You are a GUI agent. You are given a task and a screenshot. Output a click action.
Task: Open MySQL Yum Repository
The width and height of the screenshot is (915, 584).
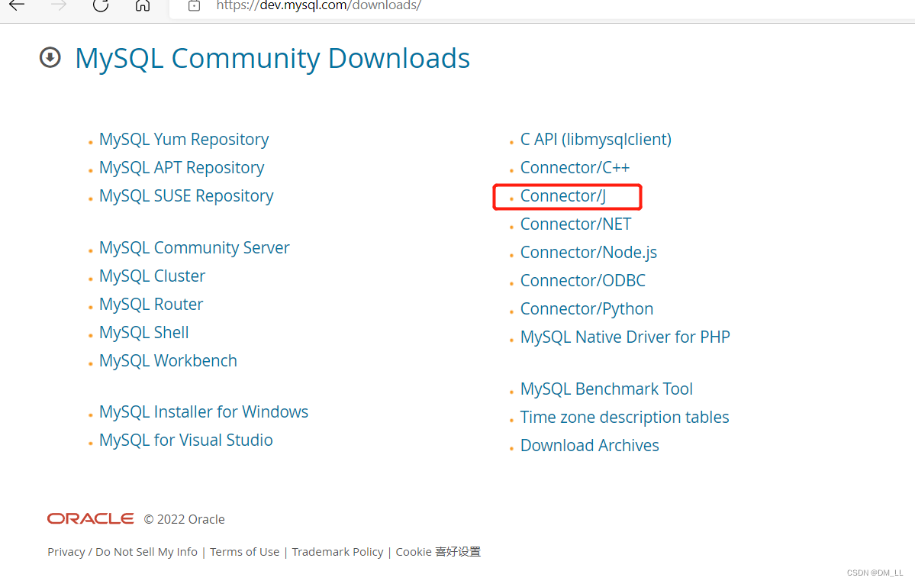point(184,140)
